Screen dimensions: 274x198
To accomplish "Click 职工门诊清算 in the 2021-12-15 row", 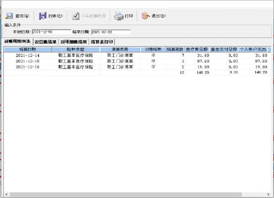I will tap(120, 61).
